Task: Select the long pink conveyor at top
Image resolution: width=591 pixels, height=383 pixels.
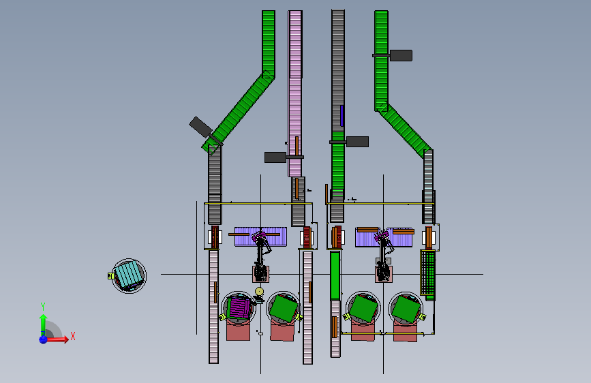Action: [295, 93]
